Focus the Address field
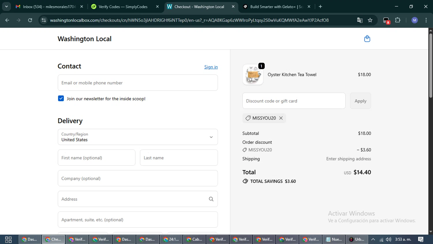 tap(138, 199)
